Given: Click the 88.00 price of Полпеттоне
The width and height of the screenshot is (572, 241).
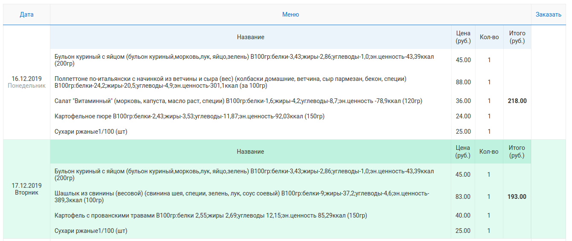Looking at the screenshot, I should [463, 82].
